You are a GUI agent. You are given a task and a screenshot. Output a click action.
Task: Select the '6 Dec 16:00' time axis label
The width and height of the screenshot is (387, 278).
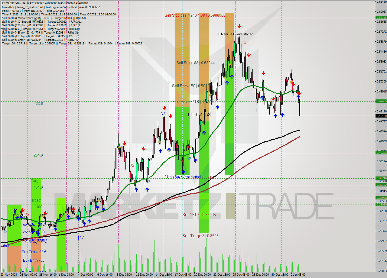(x=105, y=275)
